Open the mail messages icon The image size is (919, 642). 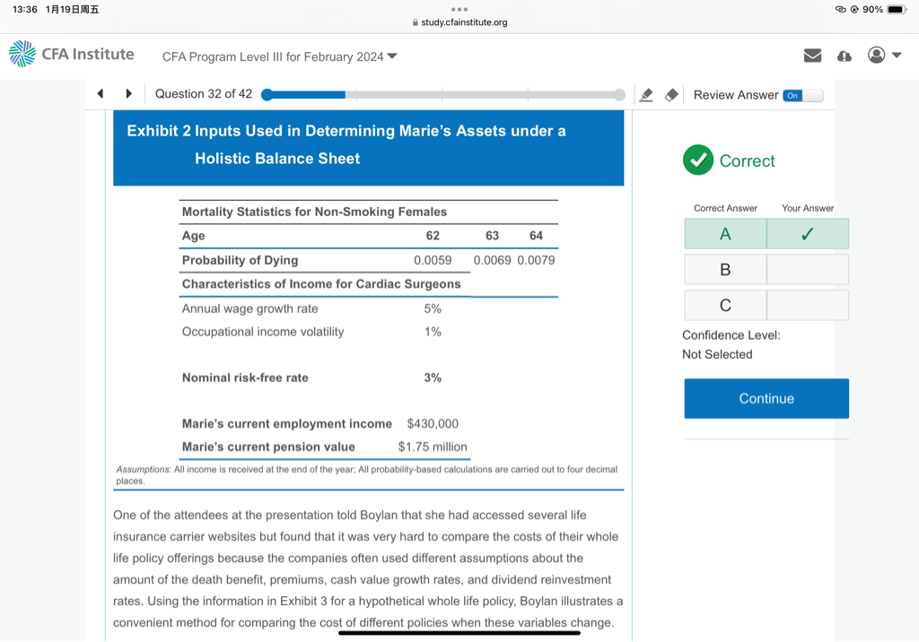[x=812, y=56]
